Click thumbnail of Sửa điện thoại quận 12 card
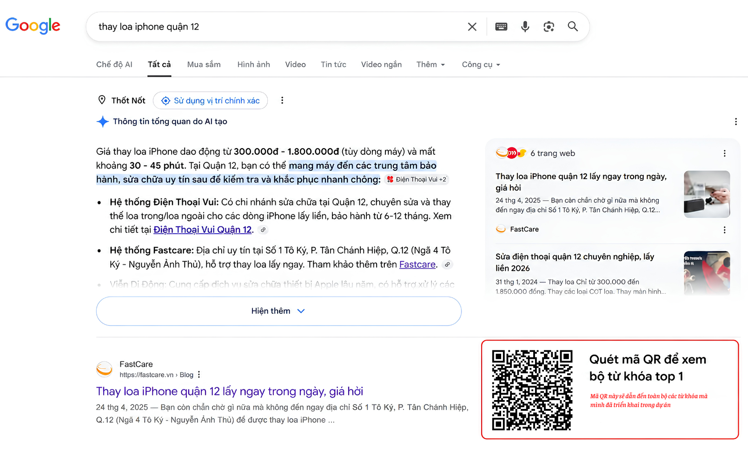Viewport: 748px width, 454px height. click(x=707, y=273)
